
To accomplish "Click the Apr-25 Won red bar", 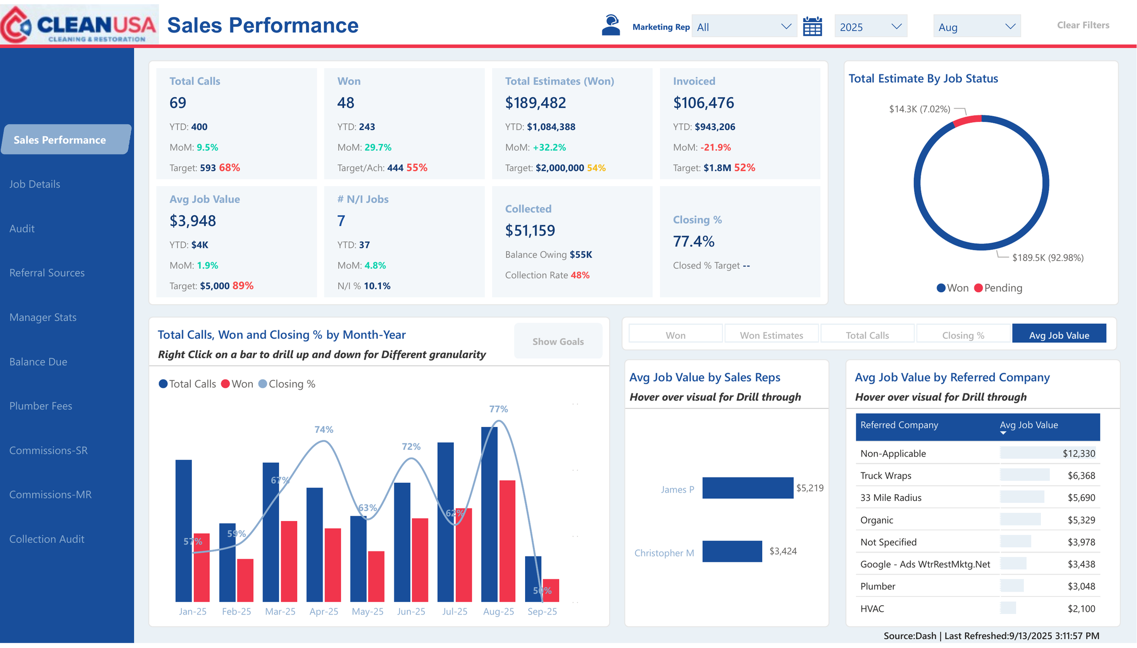I will 332,565.
